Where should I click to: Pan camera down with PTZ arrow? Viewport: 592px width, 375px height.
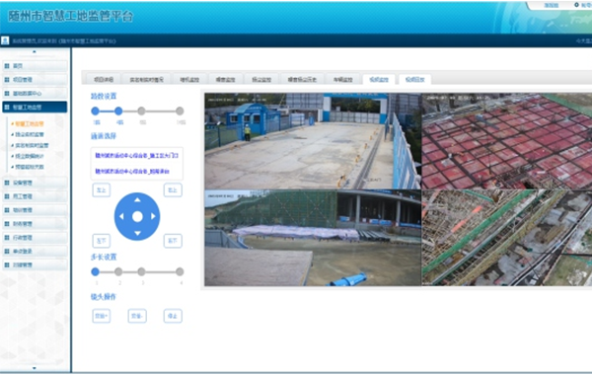(137, 233)
